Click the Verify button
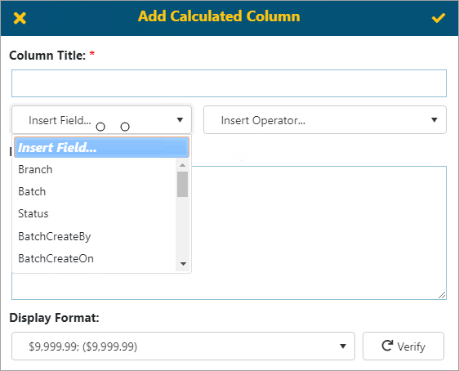459x371 pixels. click(403, 346)
